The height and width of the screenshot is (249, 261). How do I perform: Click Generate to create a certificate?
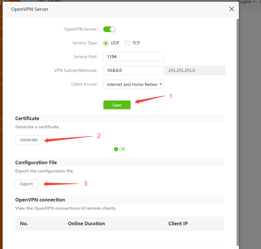tap(29, 140)
